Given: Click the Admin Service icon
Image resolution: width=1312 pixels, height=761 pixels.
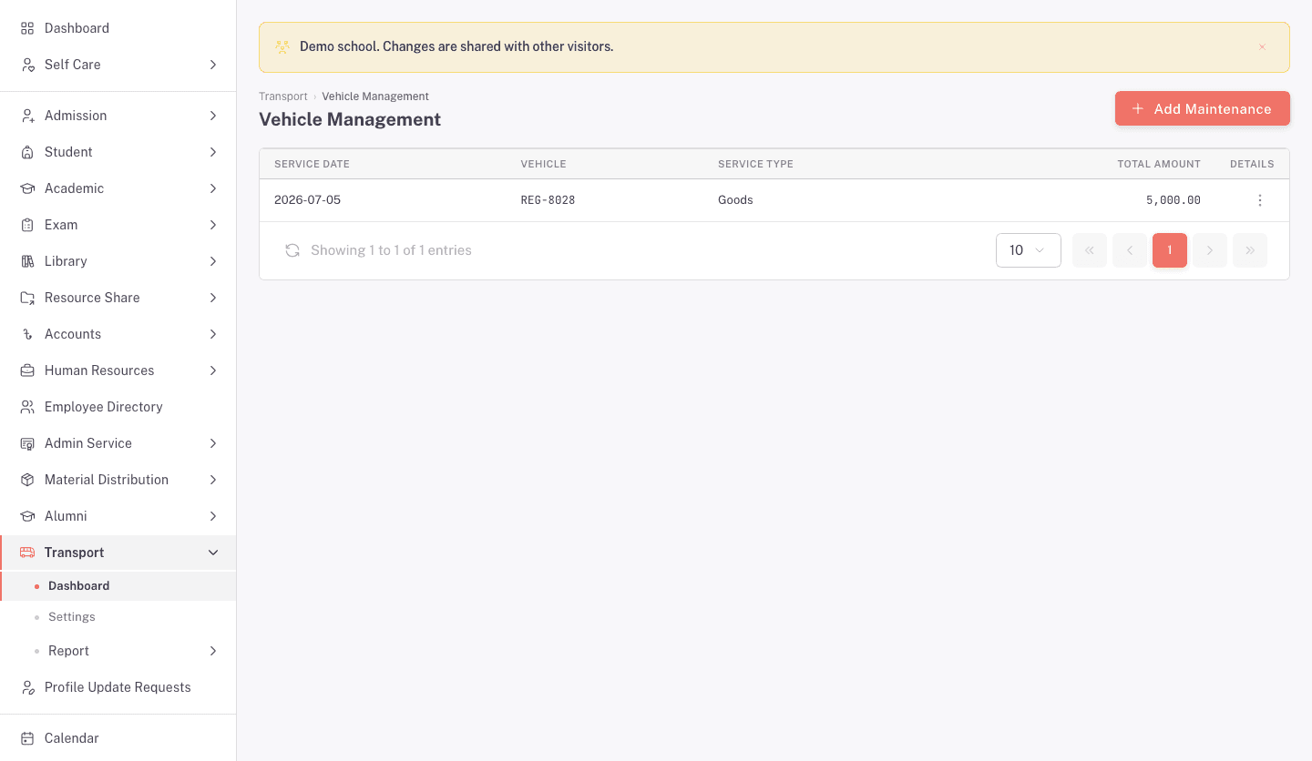Looking at the screenshot, I should pyautogui.click(x=27, y=443).
